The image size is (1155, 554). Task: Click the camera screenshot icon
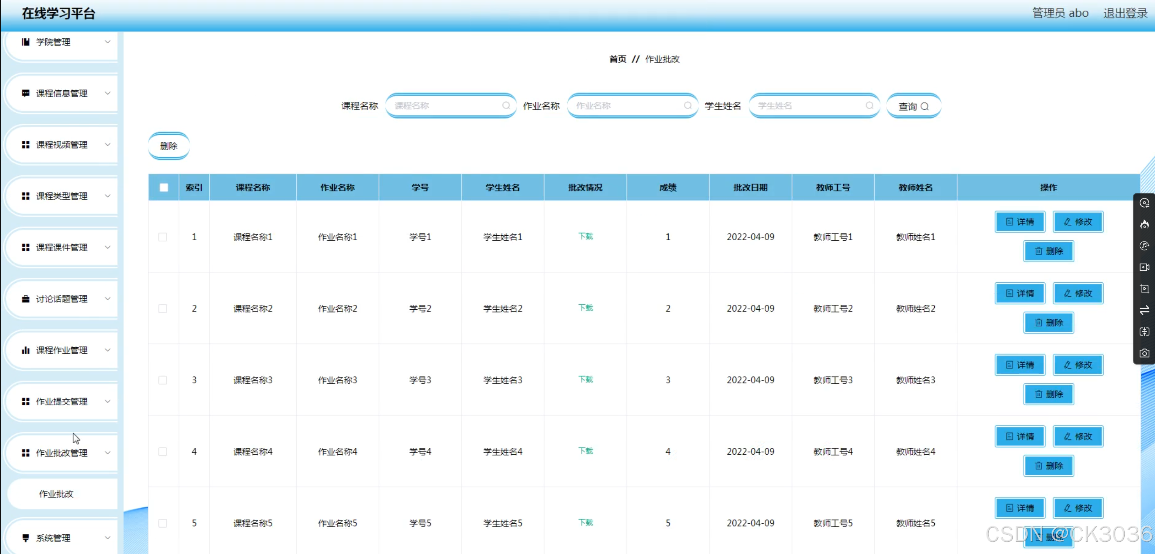click(x=1144, y=353)
